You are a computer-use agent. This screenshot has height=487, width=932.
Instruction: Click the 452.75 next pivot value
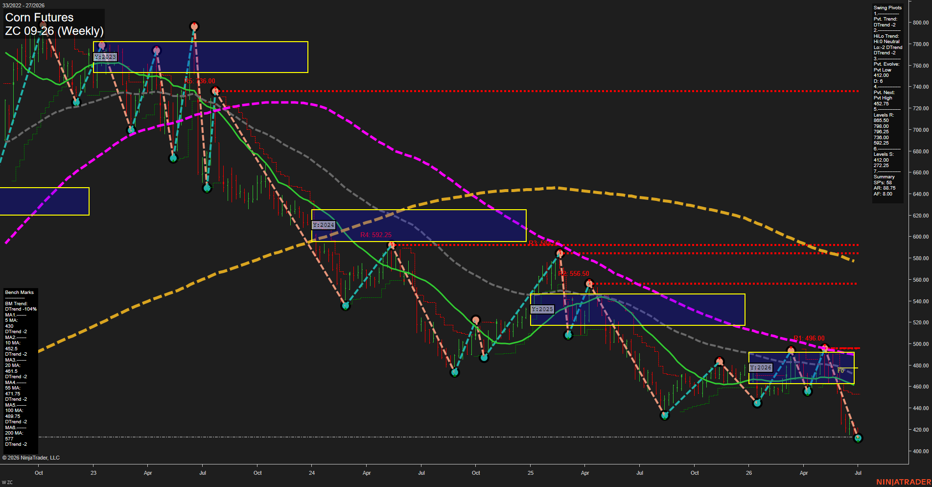(881, 104)
